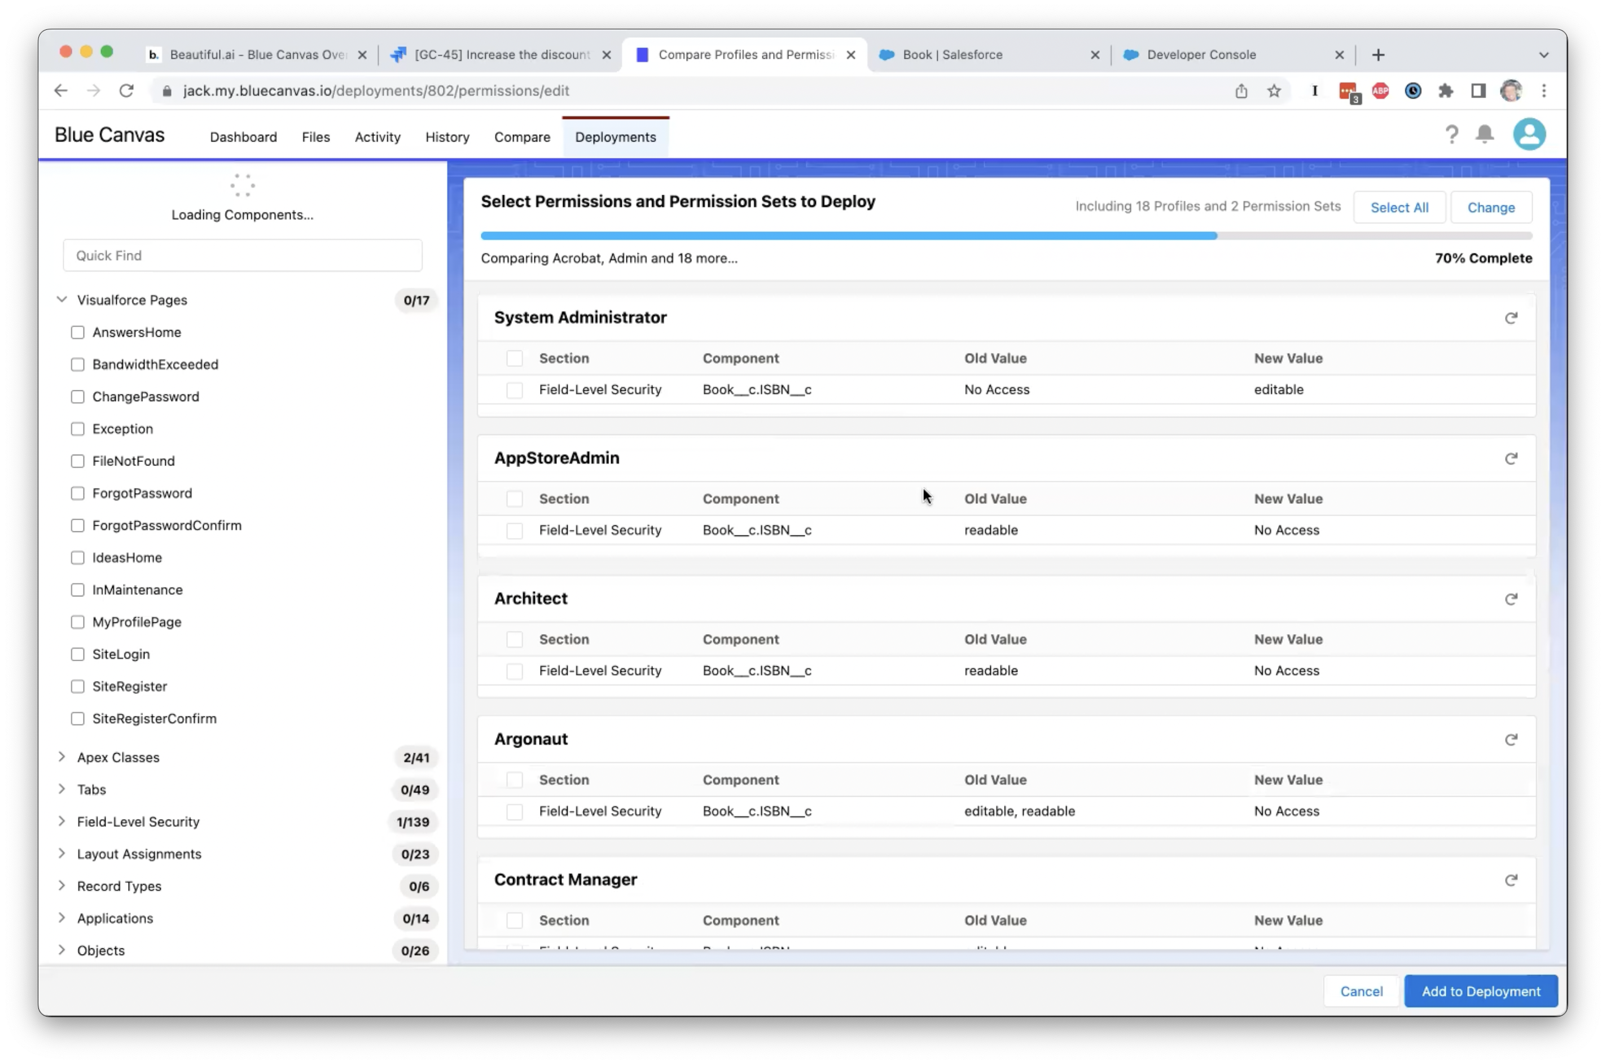The image size is (1606, 1064).
Task: Collapse the Visualforce Pages group
Action: 62,299
